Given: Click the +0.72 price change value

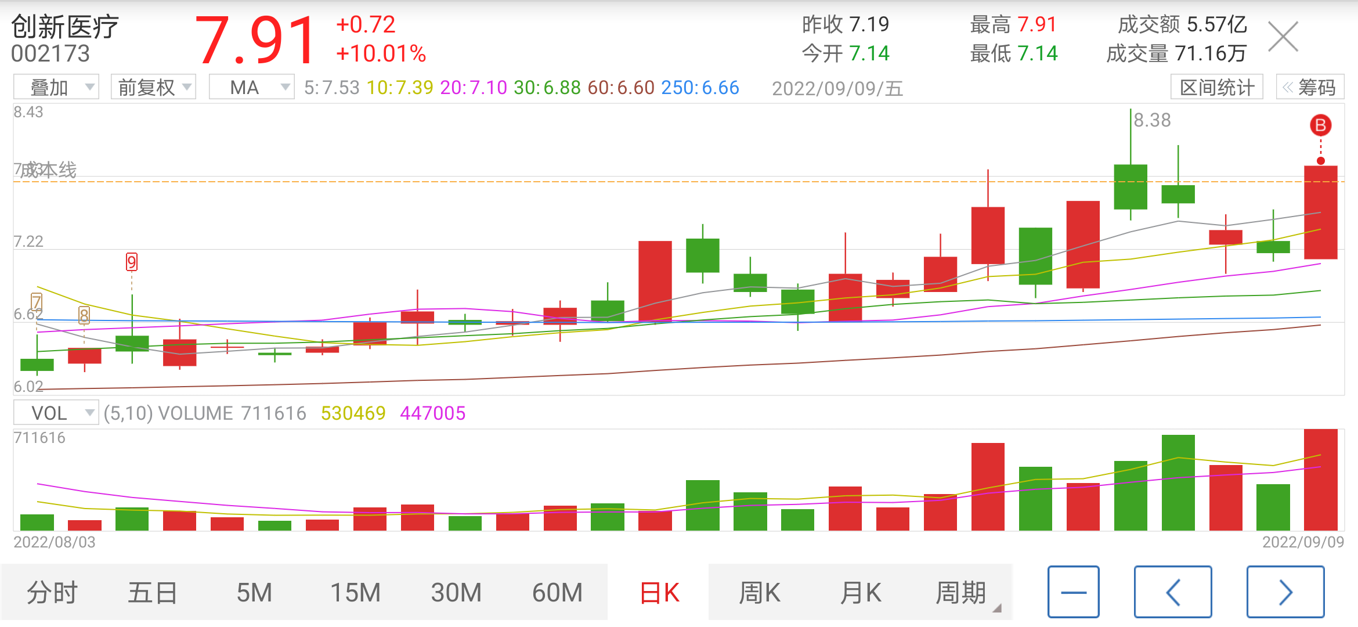Looking at the screenshot, I should coord(366,25).
